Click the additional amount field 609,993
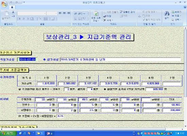Image resolution: width=187 pixels, height=136 pixels. coord(155,89)
